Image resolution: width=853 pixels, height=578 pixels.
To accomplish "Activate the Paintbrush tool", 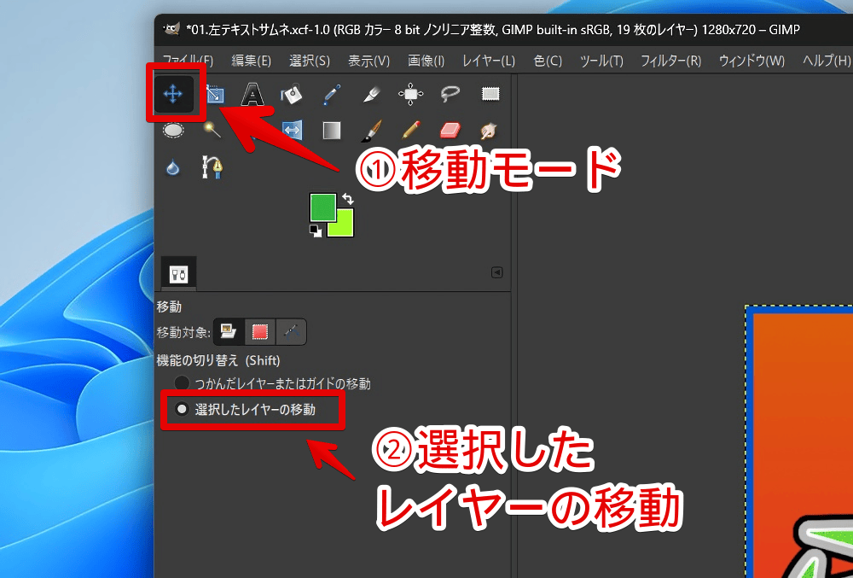I will tap(371, 131).
